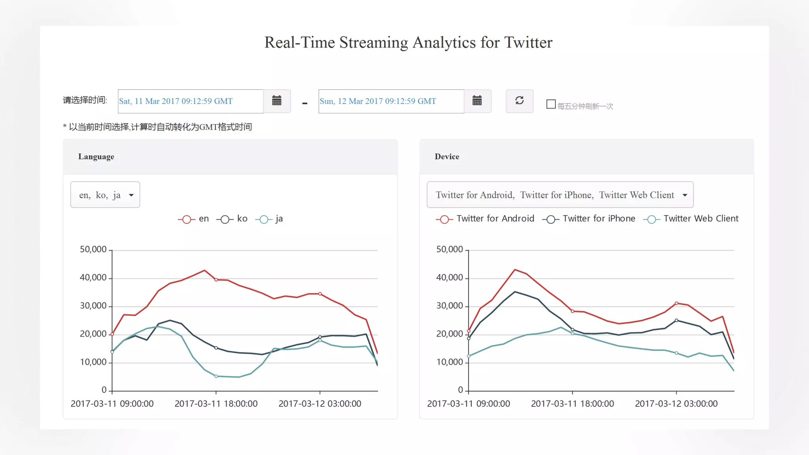The image size is (809, 455).
Task: Click the page title heading
Action: (x=408, y=43)
